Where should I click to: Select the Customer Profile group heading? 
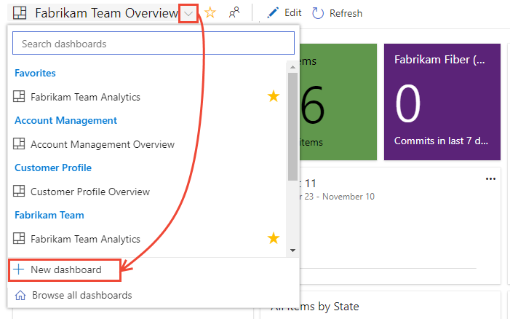click(53, 168)
